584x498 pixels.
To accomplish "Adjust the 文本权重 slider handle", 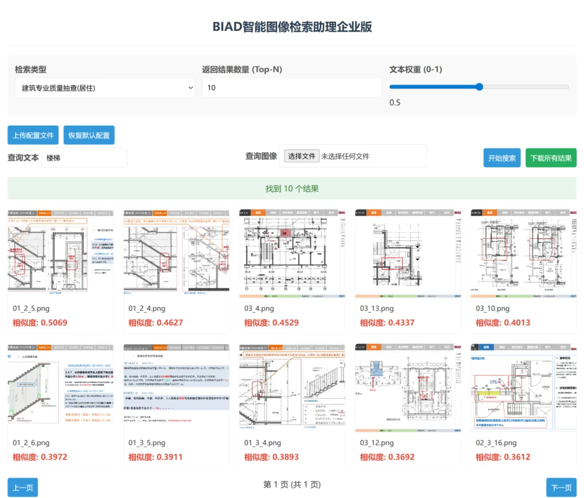I will 479,87.
